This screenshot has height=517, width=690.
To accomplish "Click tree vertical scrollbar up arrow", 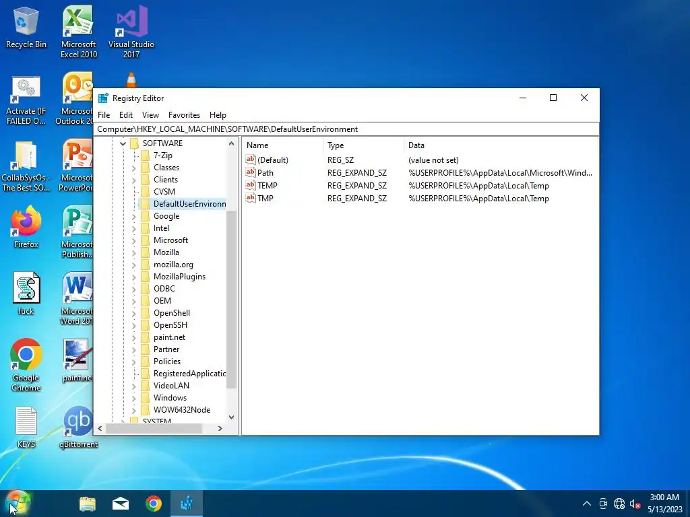I will coord(232,143).
